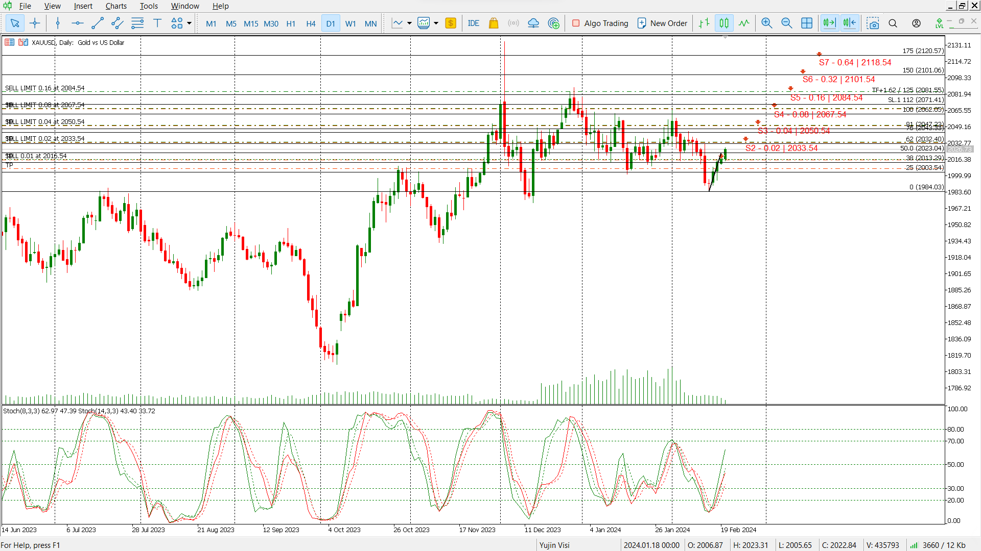
Task: Open the chart type line icon
Action: pyautogui.click(x=397, y=23)
